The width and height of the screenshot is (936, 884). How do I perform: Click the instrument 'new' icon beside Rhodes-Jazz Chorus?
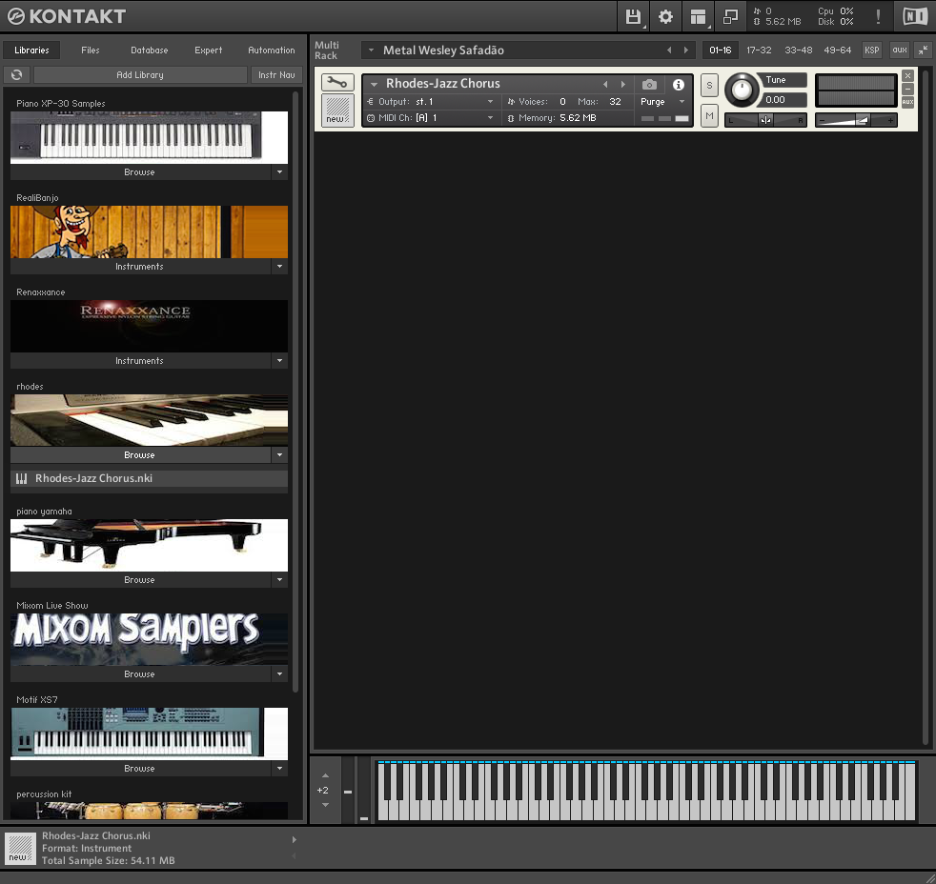pos(337,110)
